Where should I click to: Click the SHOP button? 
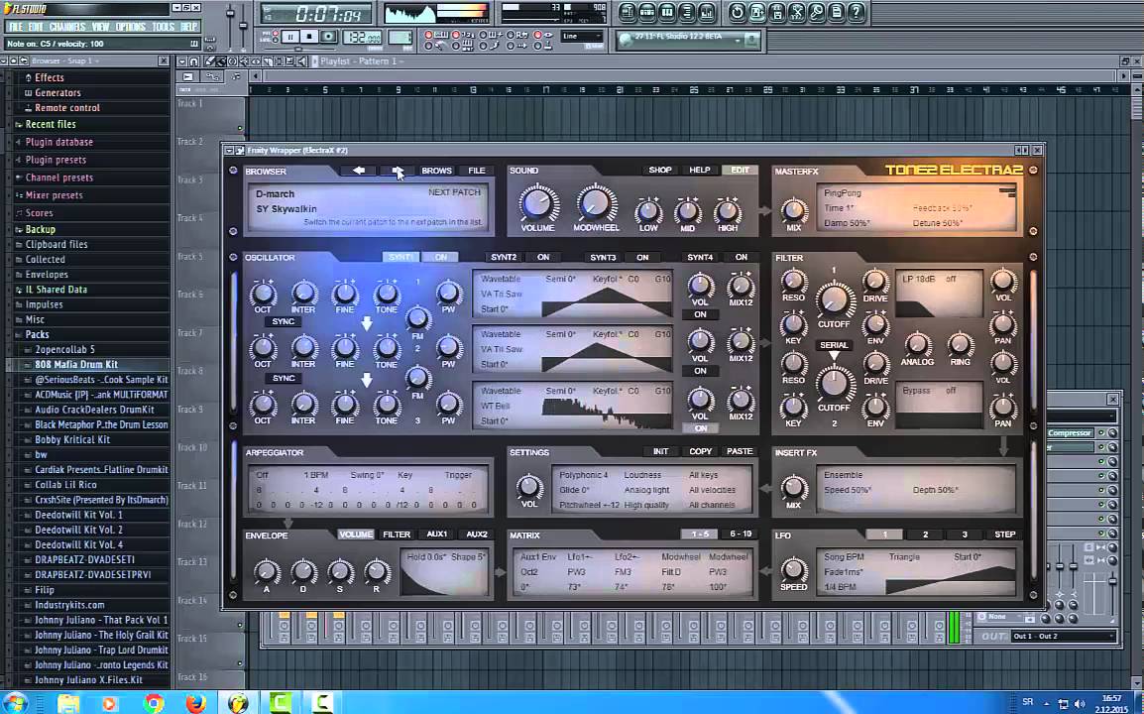[659, 170]
